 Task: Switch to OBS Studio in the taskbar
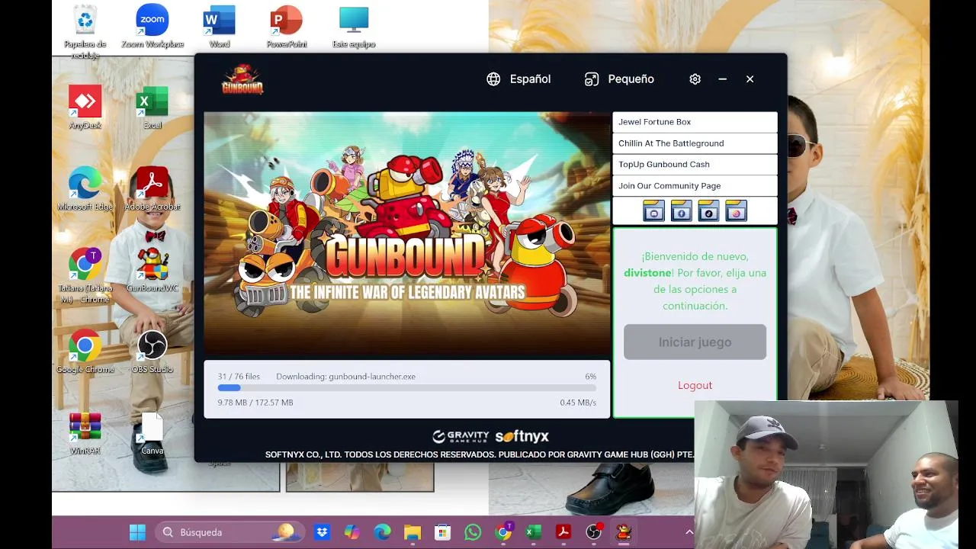tap(594, 532)
